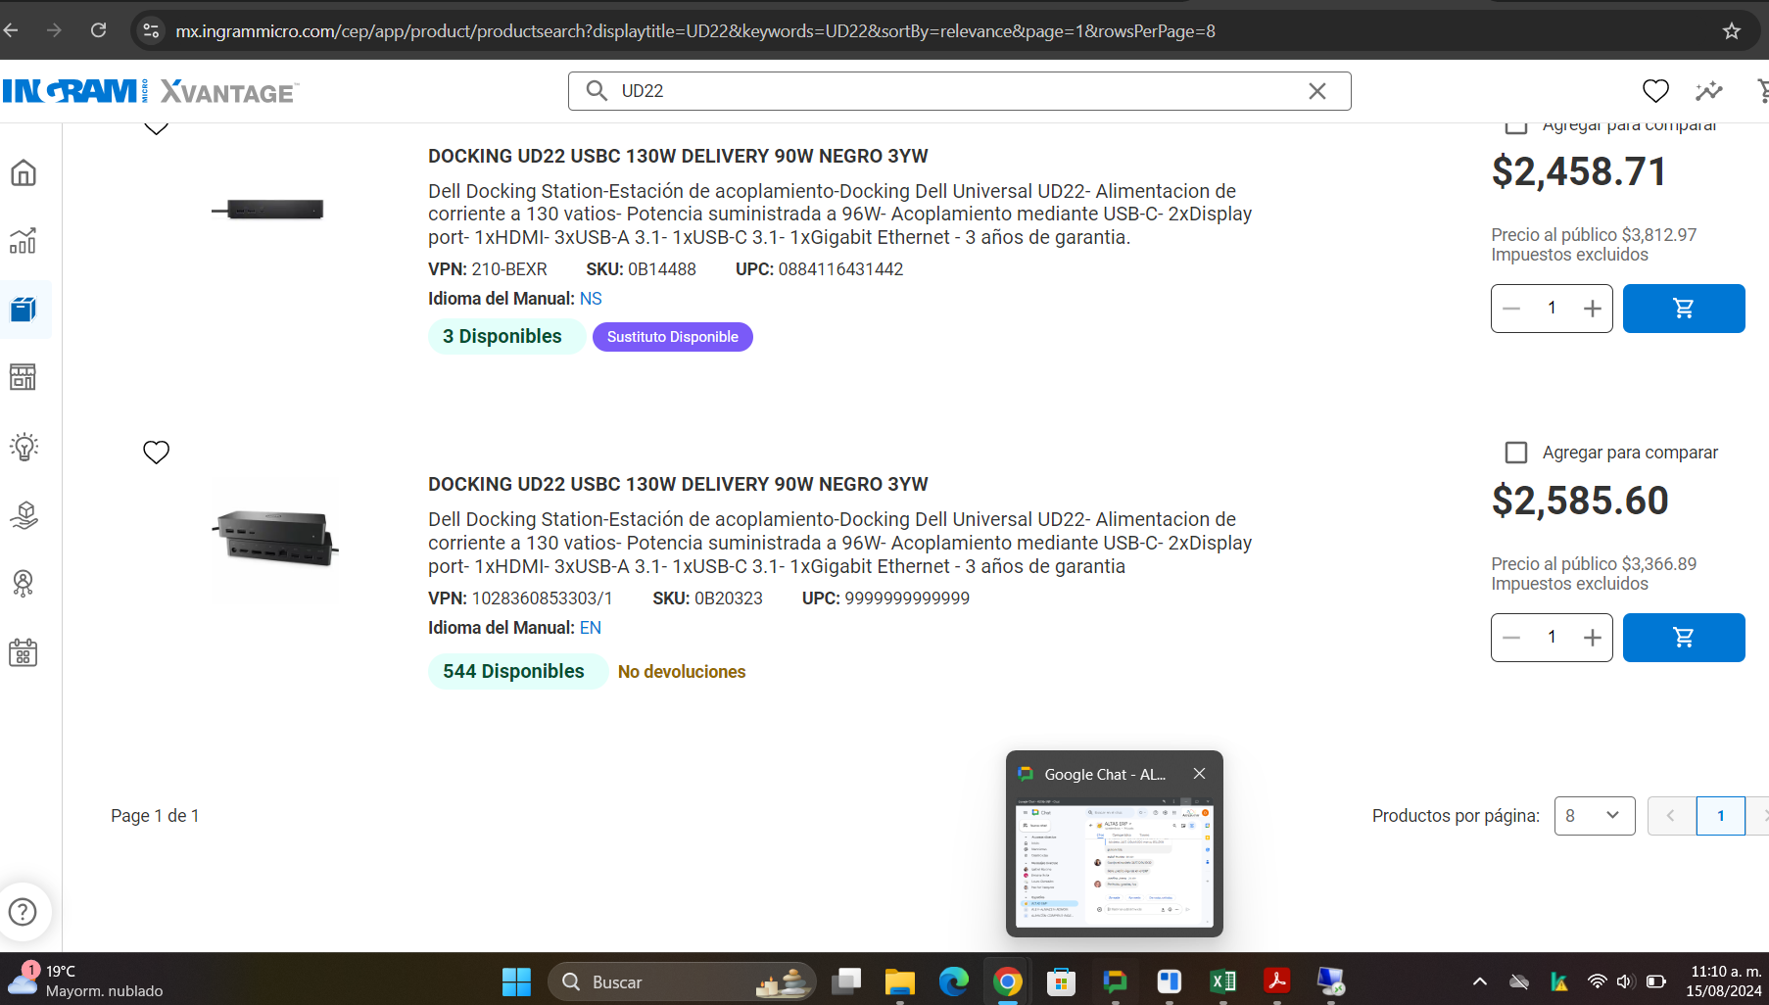Click the EN manual language link
This screenshot has width=1769, height=1005.
pyautogui.click(x=591, y=628)
